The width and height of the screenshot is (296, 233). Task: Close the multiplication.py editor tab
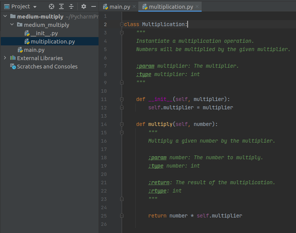point(197,7)
